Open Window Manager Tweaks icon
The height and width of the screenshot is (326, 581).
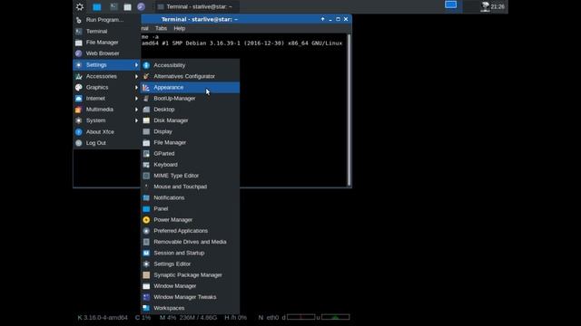146,297
